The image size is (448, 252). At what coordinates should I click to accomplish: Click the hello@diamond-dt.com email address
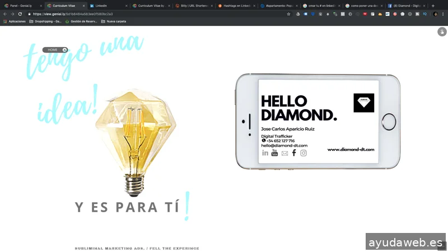pyautogui.click(x=284, y=146)
